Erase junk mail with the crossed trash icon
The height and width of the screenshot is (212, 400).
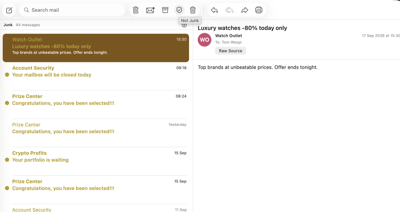click(136, 10)
